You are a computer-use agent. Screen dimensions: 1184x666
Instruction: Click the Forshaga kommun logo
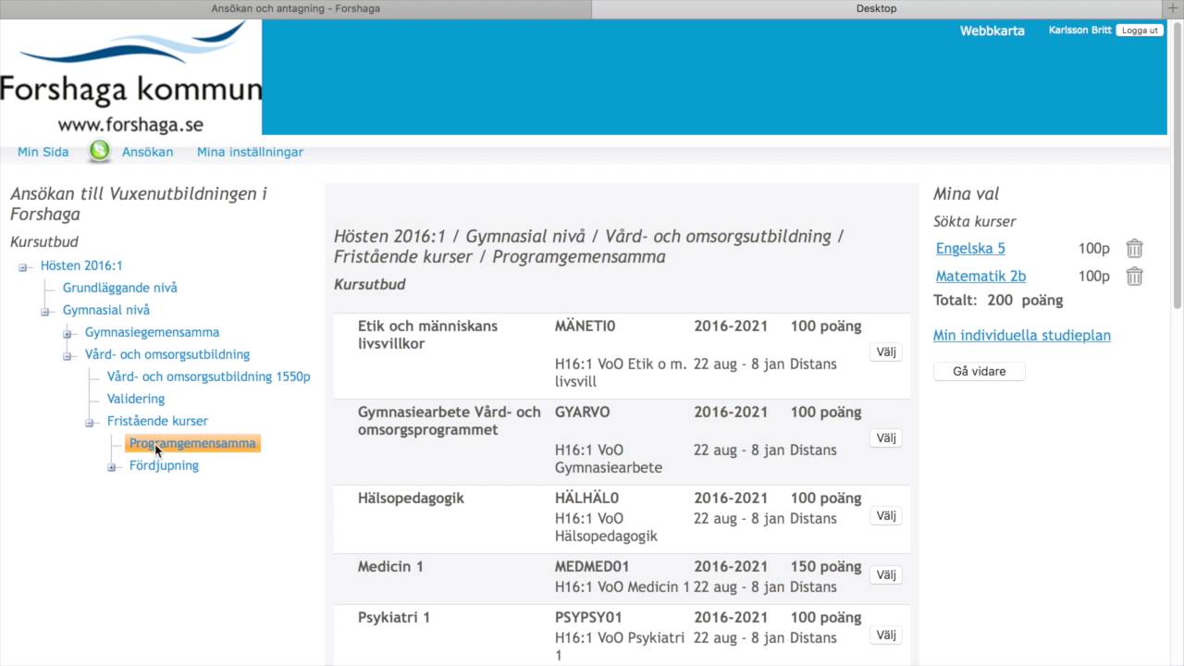click(x=130, y=78)
